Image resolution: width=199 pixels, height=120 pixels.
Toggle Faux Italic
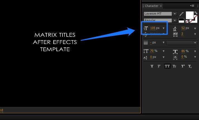pos(159,66)
